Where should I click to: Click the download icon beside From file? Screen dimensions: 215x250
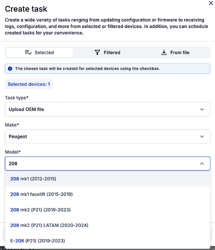coord(164,52)
